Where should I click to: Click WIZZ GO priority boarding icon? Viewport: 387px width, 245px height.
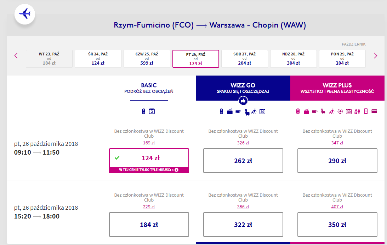coord(254,112)
